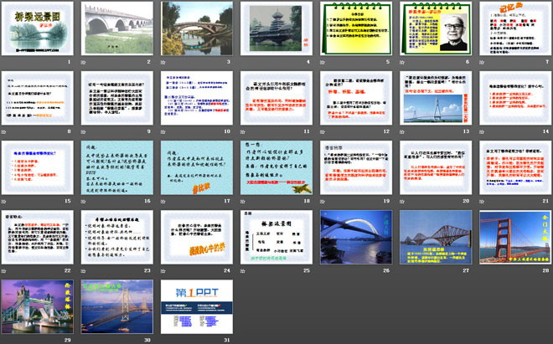Select slide 1 titled 桥梁远景图

click(39, 28)
